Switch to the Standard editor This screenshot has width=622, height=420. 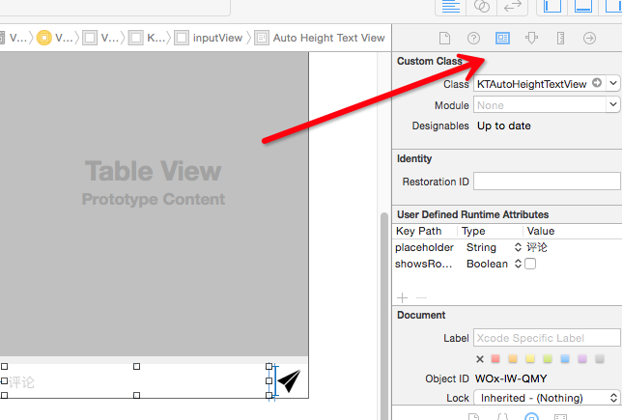(451, 7)
